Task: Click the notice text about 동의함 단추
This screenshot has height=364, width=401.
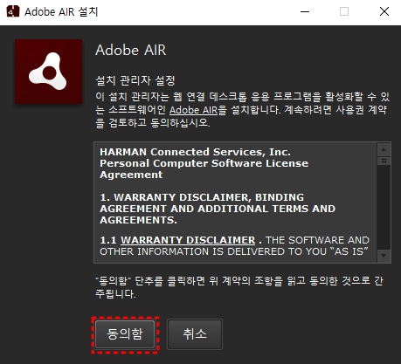Action: [x=239, y=287]
